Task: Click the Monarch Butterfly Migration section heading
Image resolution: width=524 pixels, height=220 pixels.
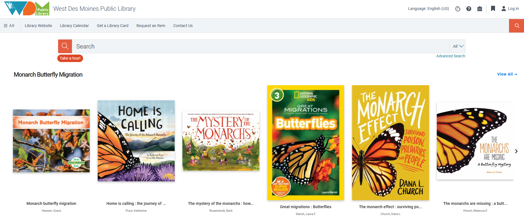Action: point(48,74)
